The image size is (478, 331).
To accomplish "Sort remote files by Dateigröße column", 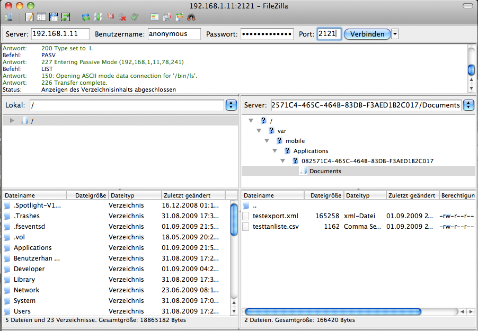I will pyautogui.click(x=324, y=195).
